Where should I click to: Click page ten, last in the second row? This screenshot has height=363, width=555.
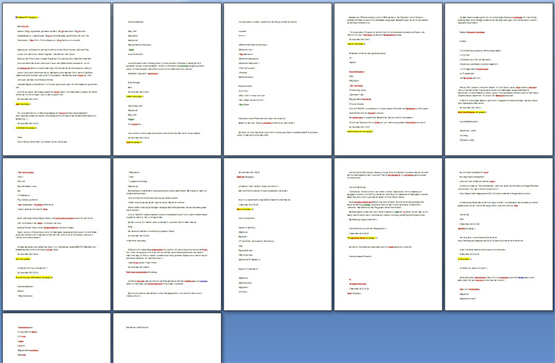click(x=499, y=234)
